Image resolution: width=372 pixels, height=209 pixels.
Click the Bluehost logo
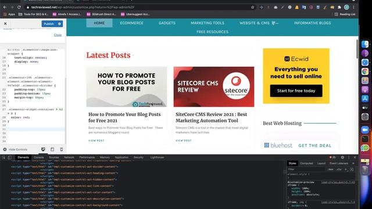[278, 145]
